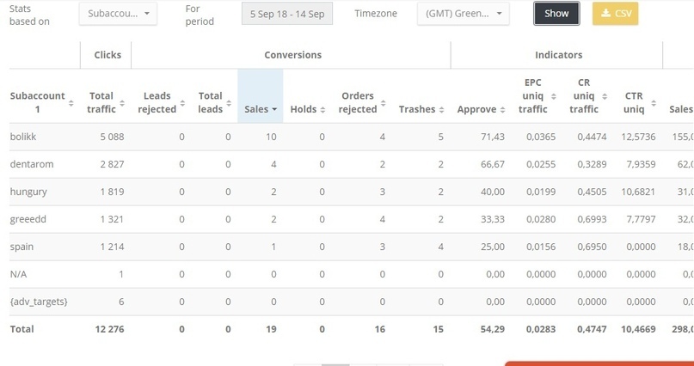This screenshot has height=366, width=694.
Task: Click total traffic sum 12 276
Action: [x=109, y=329]
